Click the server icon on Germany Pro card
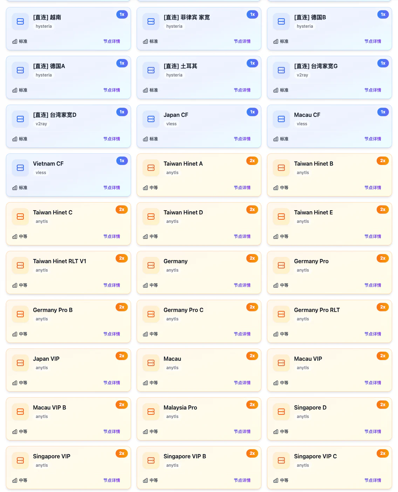 click(281, 265)
